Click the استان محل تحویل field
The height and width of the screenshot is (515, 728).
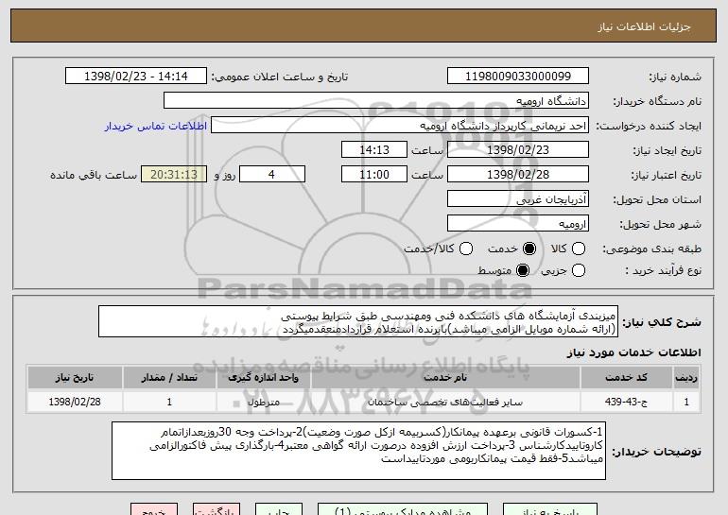pos(518,199)
